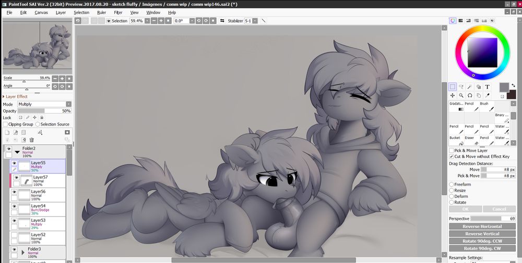Choose the Freeform transform option
Viewport: 522px width, 263px height.
[x=452, y=184]
